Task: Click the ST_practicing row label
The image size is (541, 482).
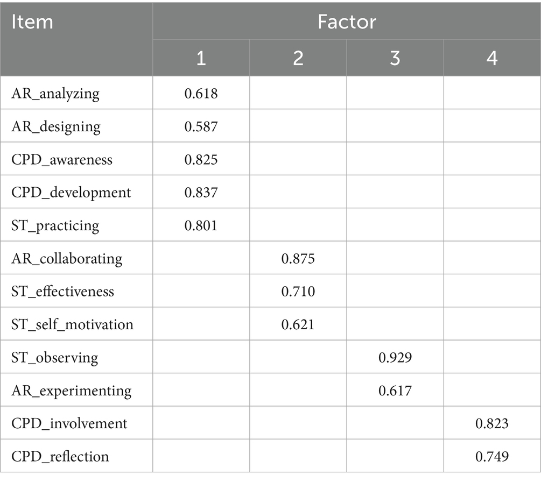Action: (55, 225)
